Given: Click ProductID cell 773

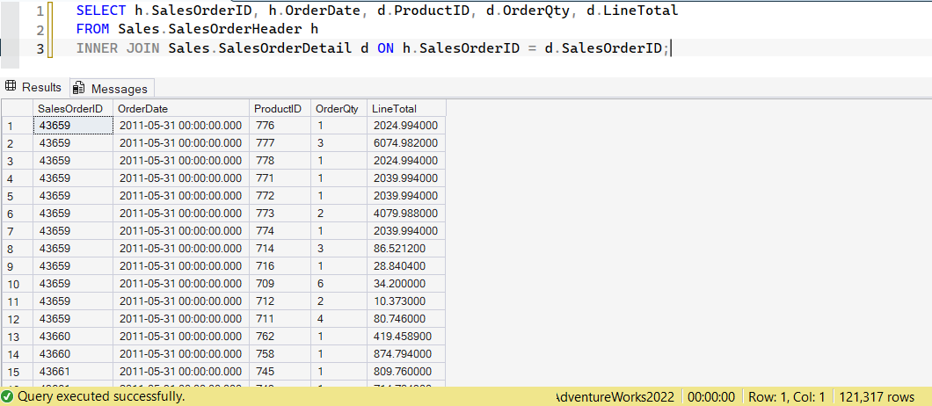Looking at the screenshot, I should (280, 214).
